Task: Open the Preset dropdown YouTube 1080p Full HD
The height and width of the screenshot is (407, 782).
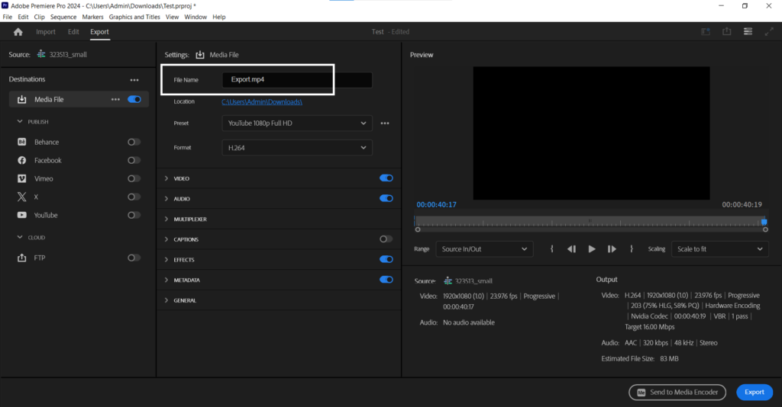Action: (297, 123)
